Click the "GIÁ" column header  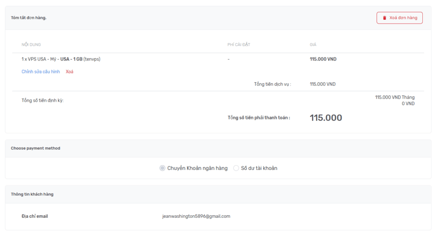pyautogui.click(x=313, y=45)
